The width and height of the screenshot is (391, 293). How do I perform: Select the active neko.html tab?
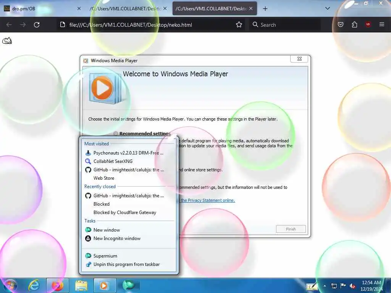point(215,9)
